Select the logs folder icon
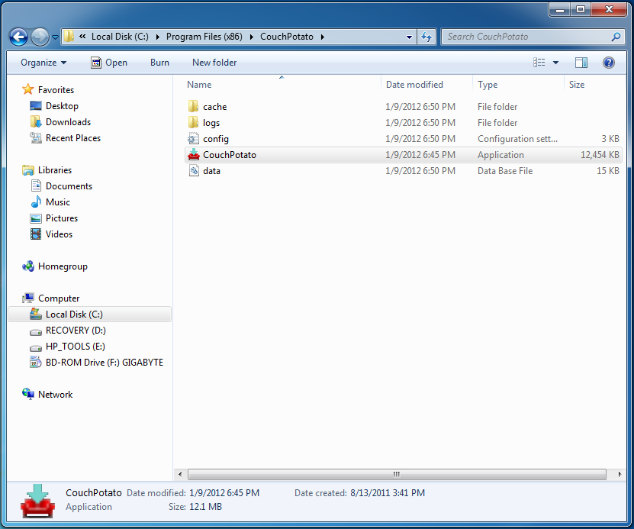Image resolution: width=634 pixels, height=529 pixels. [194, 123]
